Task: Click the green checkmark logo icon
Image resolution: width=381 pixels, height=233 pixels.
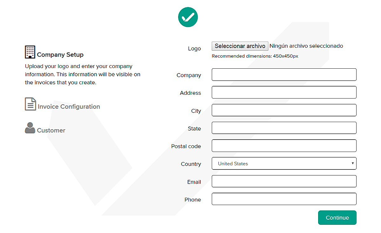Action: [x=188, y=17]
